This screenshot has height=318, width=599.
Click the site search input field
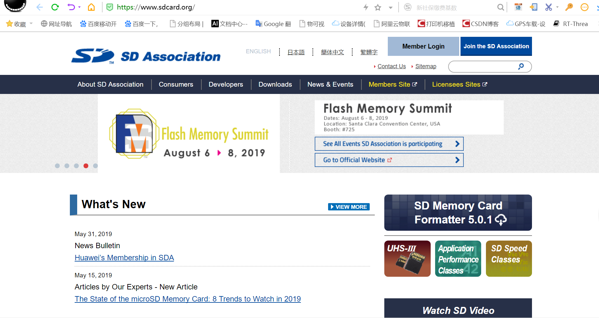pos(490,67)
